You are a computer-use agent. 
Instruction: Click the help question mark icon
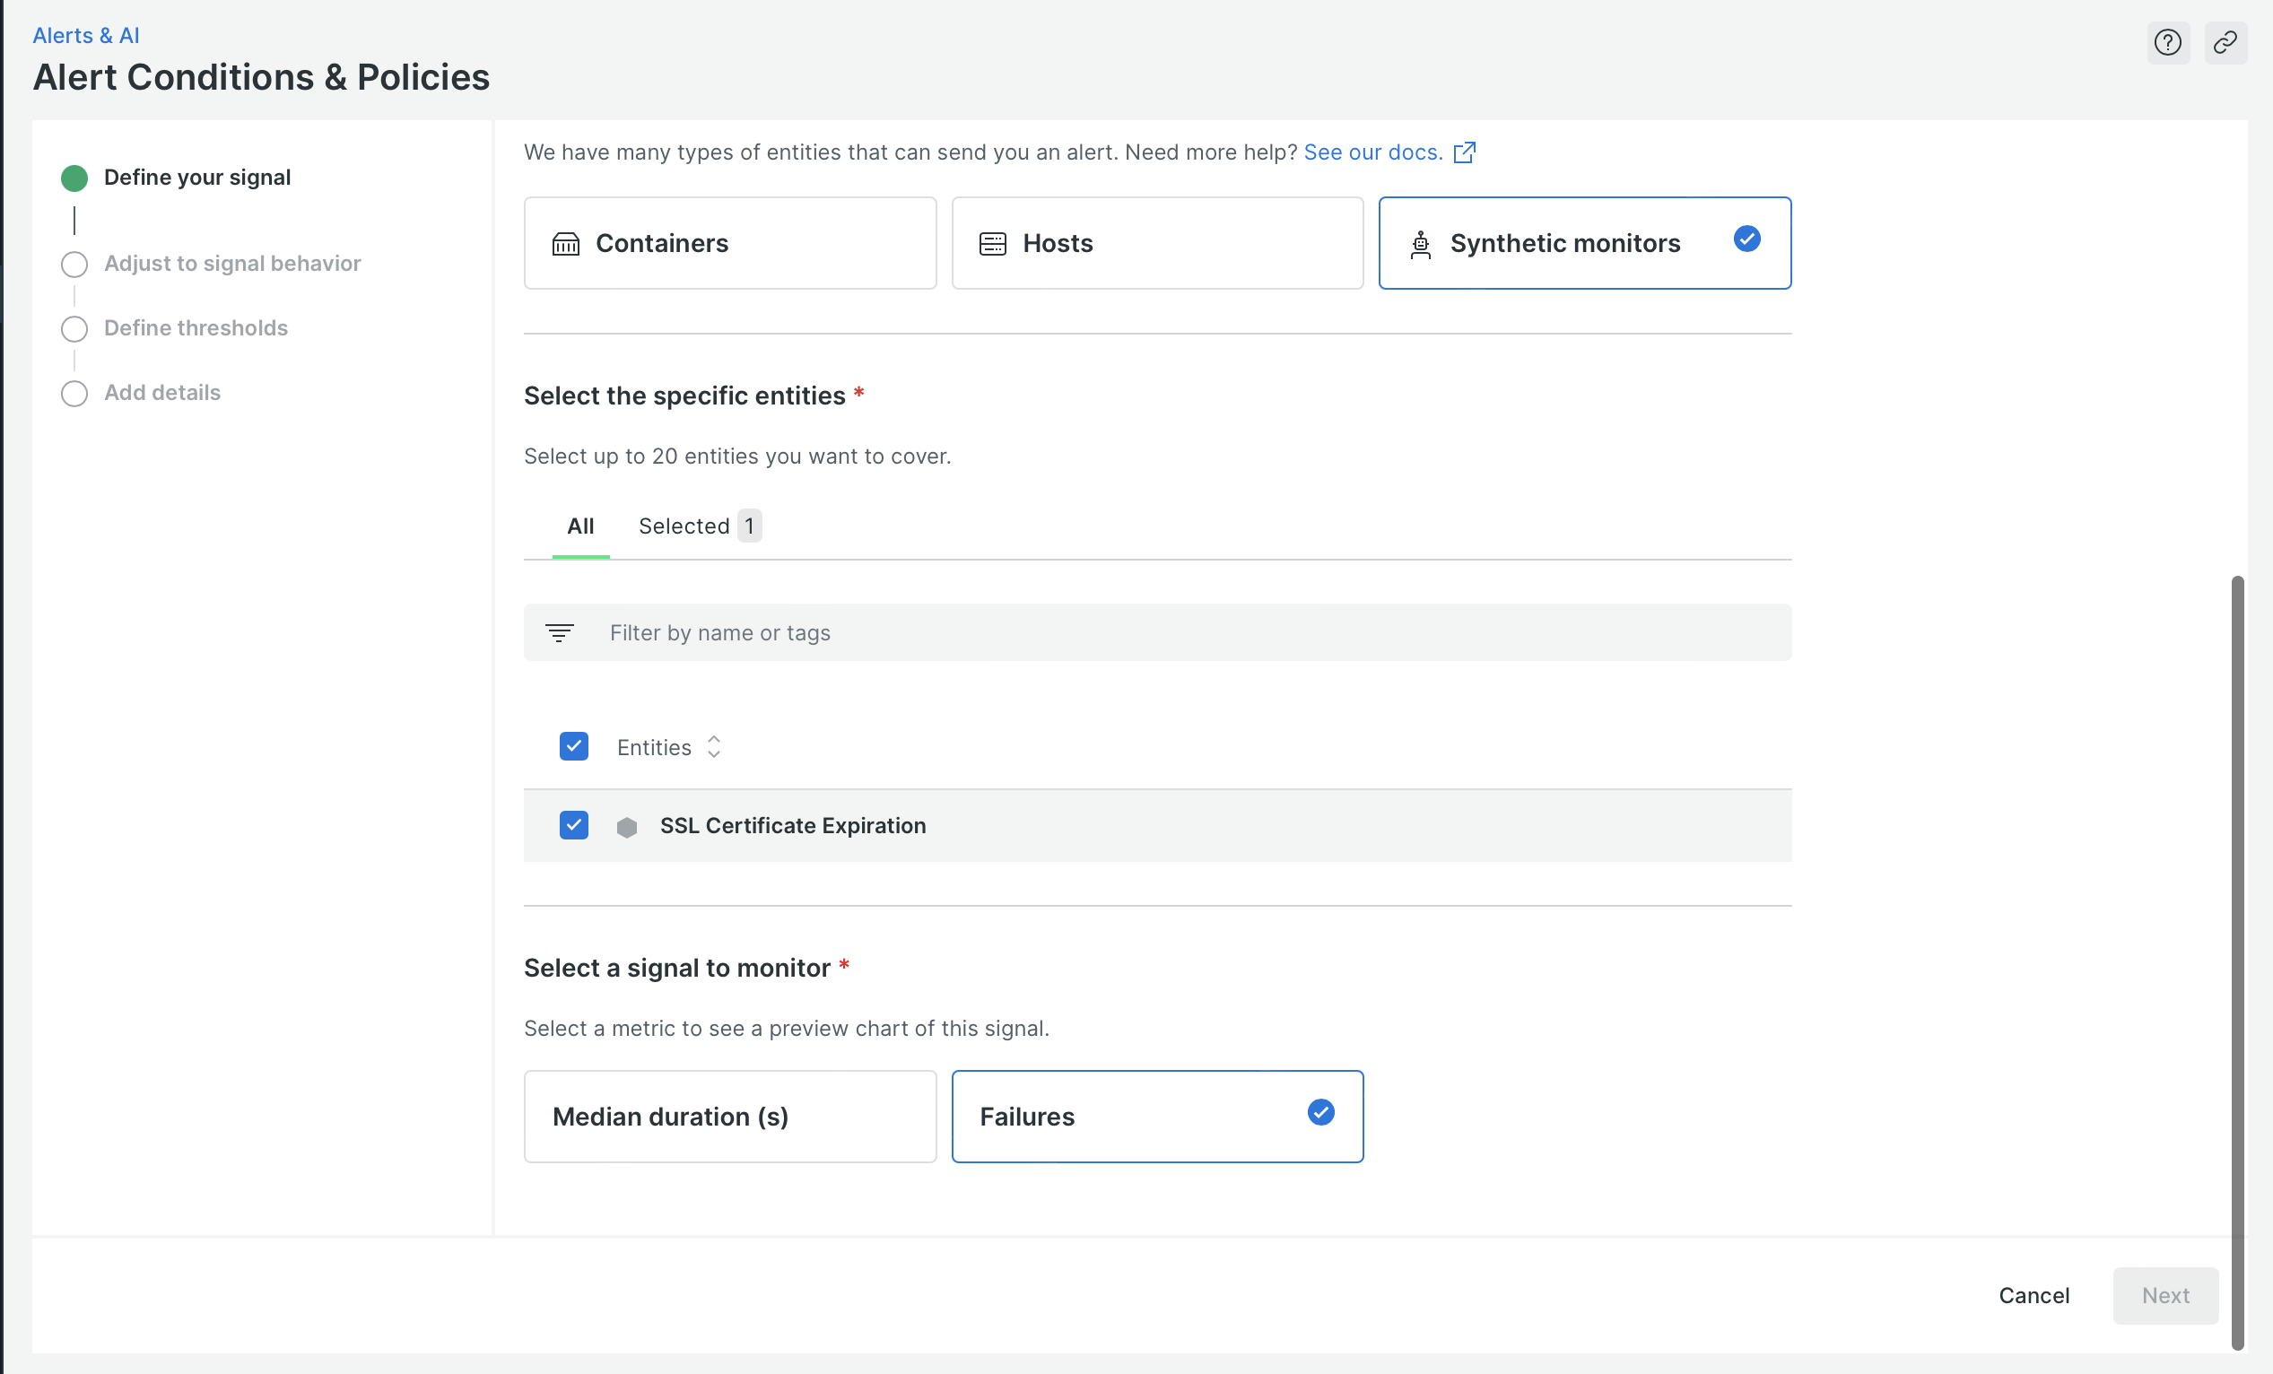(x=2167, y=42)
